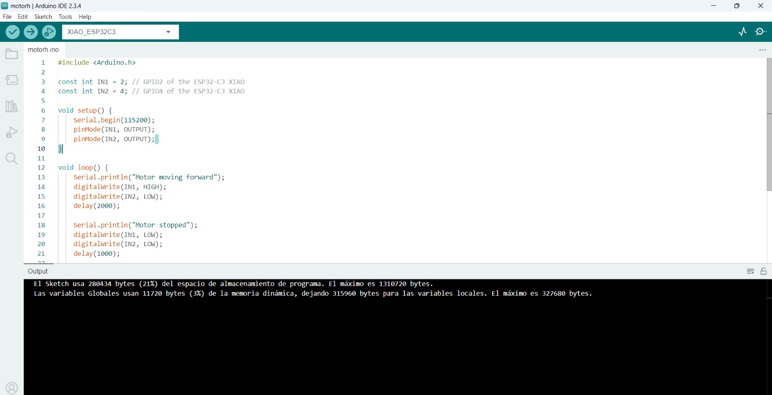The height and width of the screenshot is (395, 772).
Task: Click the 'void setup() {' line
Action: [85, 110]
